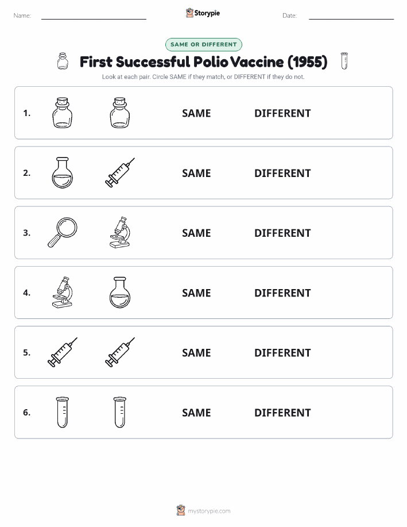Select the round flask icon in row 4
The height and width of the screenshot is (527, 407).
[120, 293]
